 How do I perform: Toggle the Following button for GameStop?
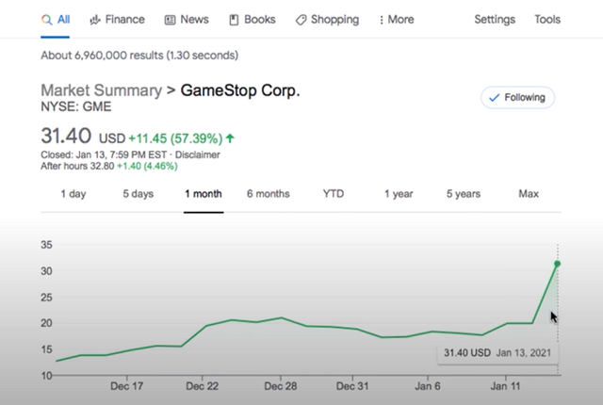click(x=517, y=97)
